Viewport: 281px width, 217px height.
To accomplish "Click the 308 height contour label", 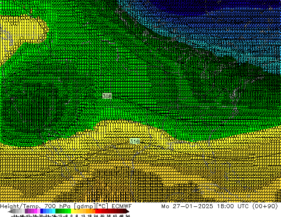I will 107,96.
